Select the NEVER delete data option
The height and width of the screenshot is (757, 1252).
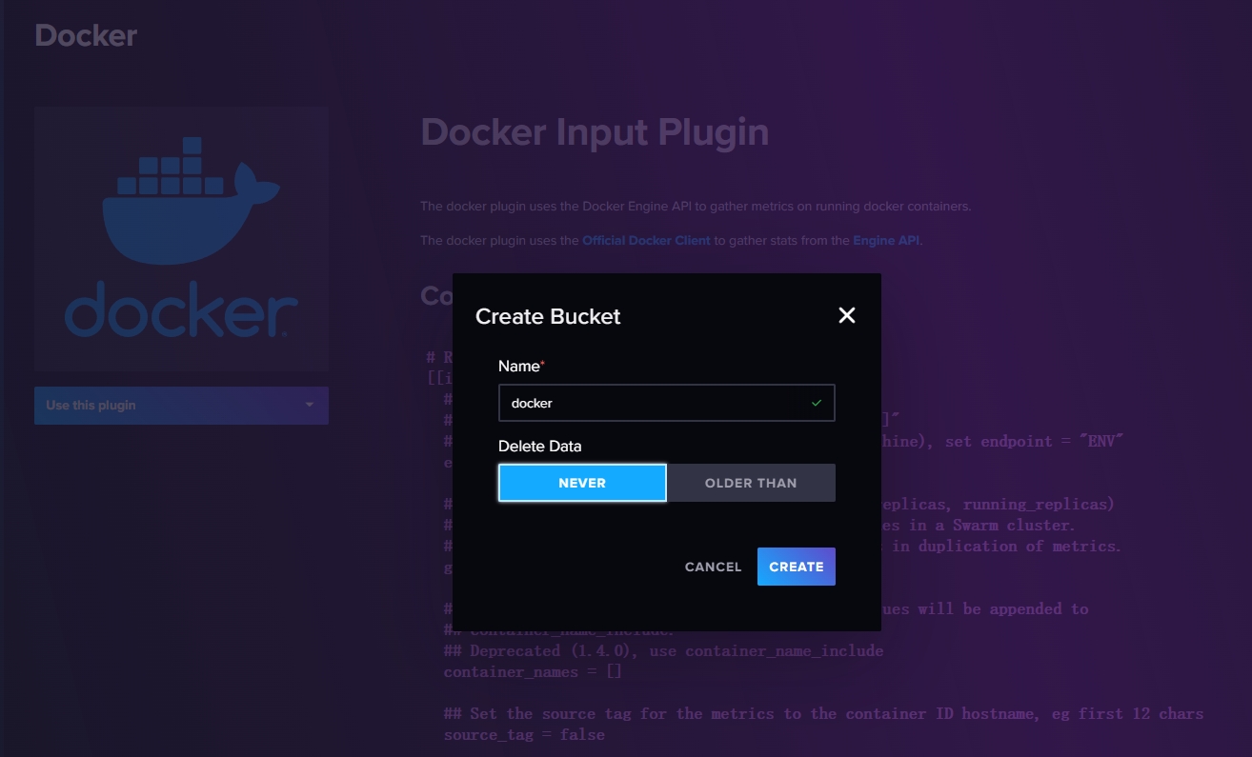coord(582,483)
